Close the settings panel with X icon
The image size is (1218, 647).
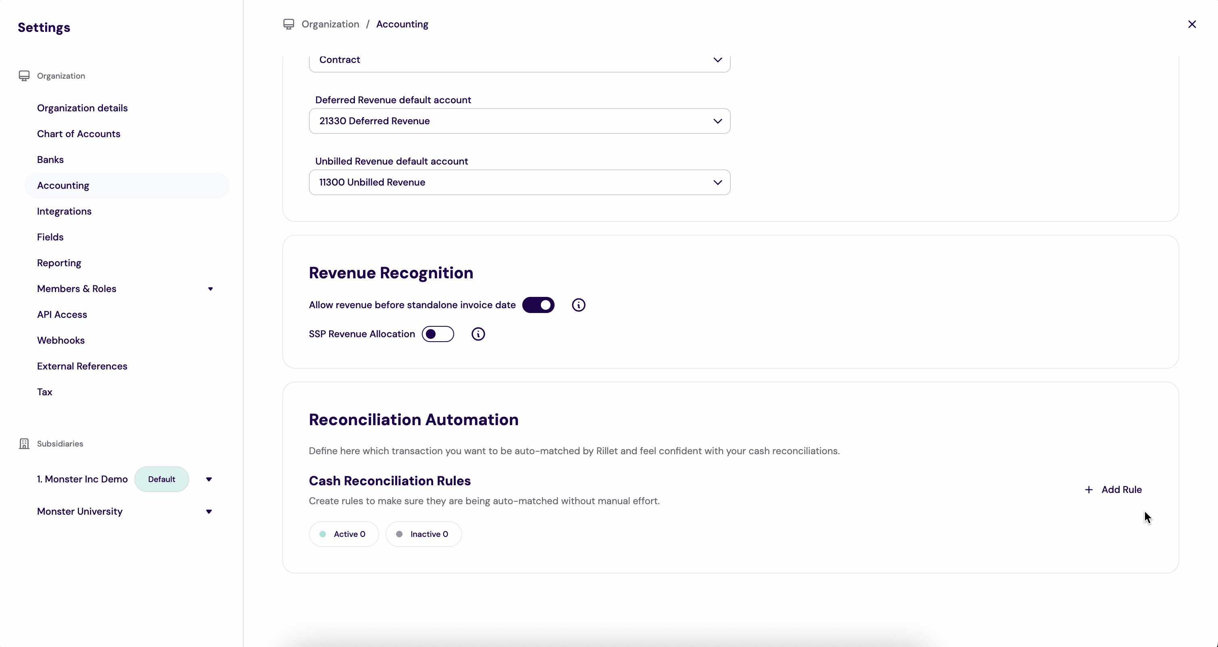(x=1191, y=24)
